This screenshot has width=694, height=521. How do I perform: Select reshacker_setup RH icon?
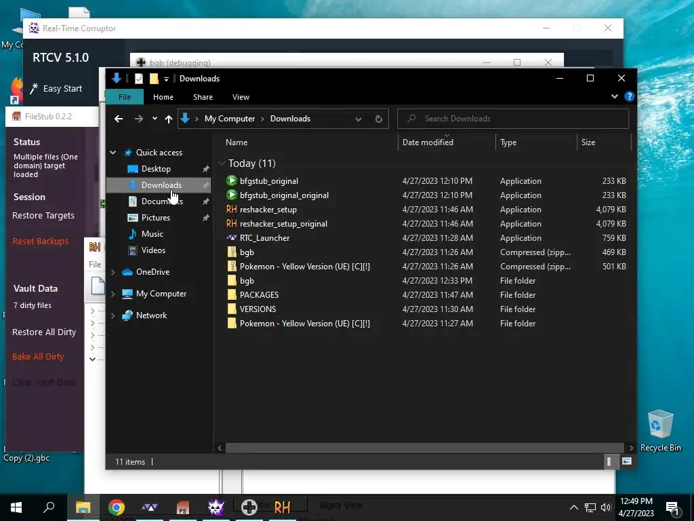[232, 209]
